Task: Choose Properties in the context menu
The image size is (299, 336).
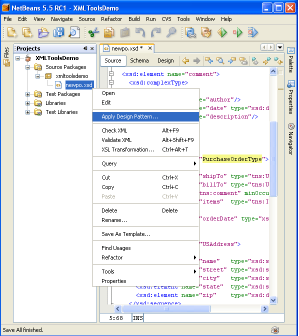Action: [145, 281]
